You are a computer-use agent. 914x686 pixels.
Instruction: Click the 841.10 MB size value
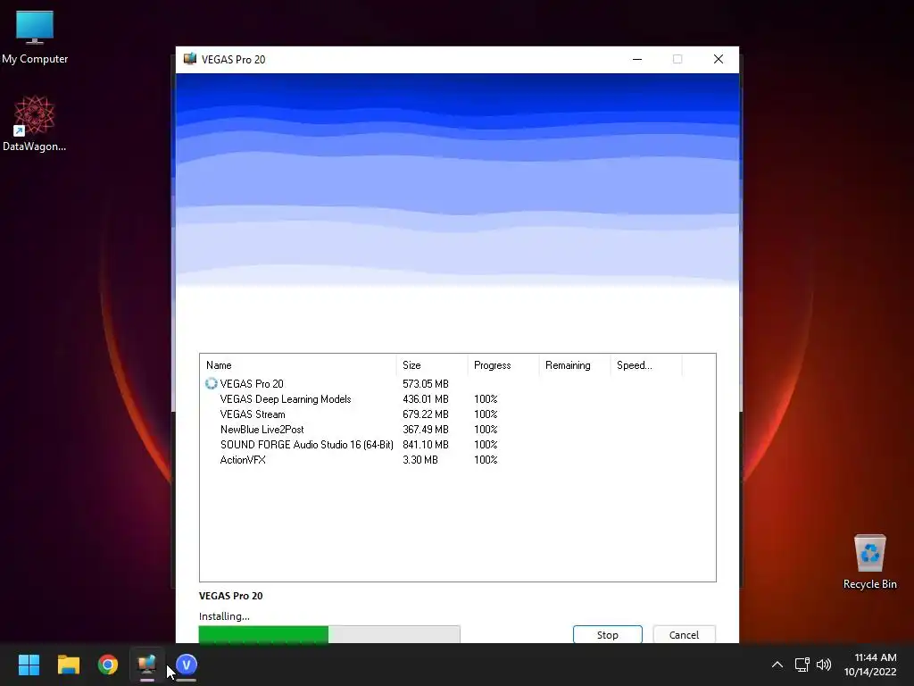(426, 445)
